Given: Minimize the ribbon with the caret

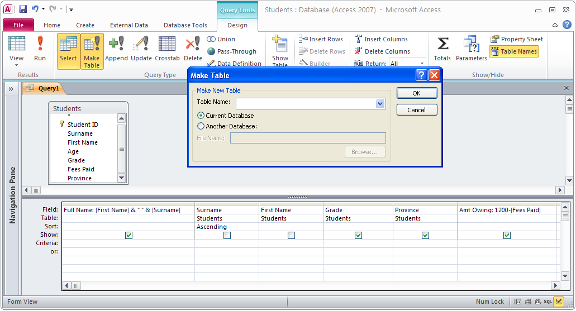Looking at the screenshot, I should (x=555, y=25).
